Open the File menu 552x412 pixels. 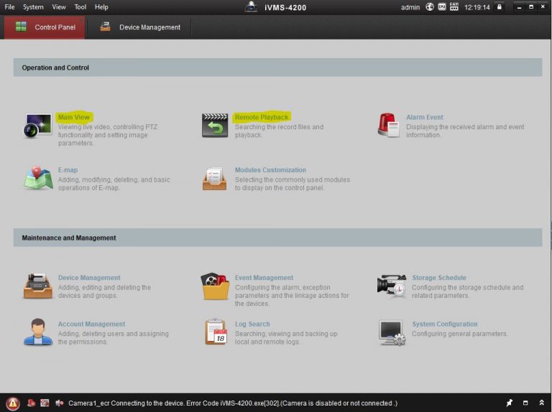pos(9,7)
